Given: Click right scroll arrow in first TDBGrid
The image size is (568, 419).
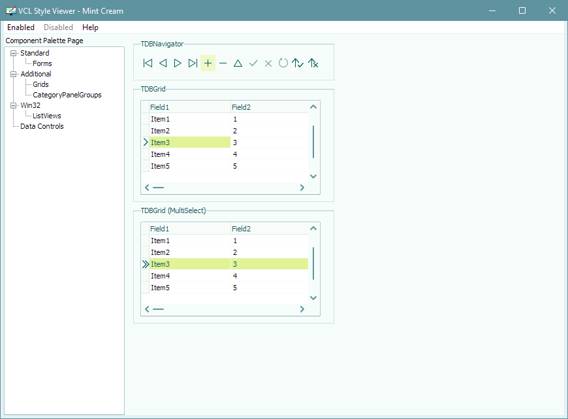Looking at the screenshot, I should pyautogui.click(x=302, y=188).
